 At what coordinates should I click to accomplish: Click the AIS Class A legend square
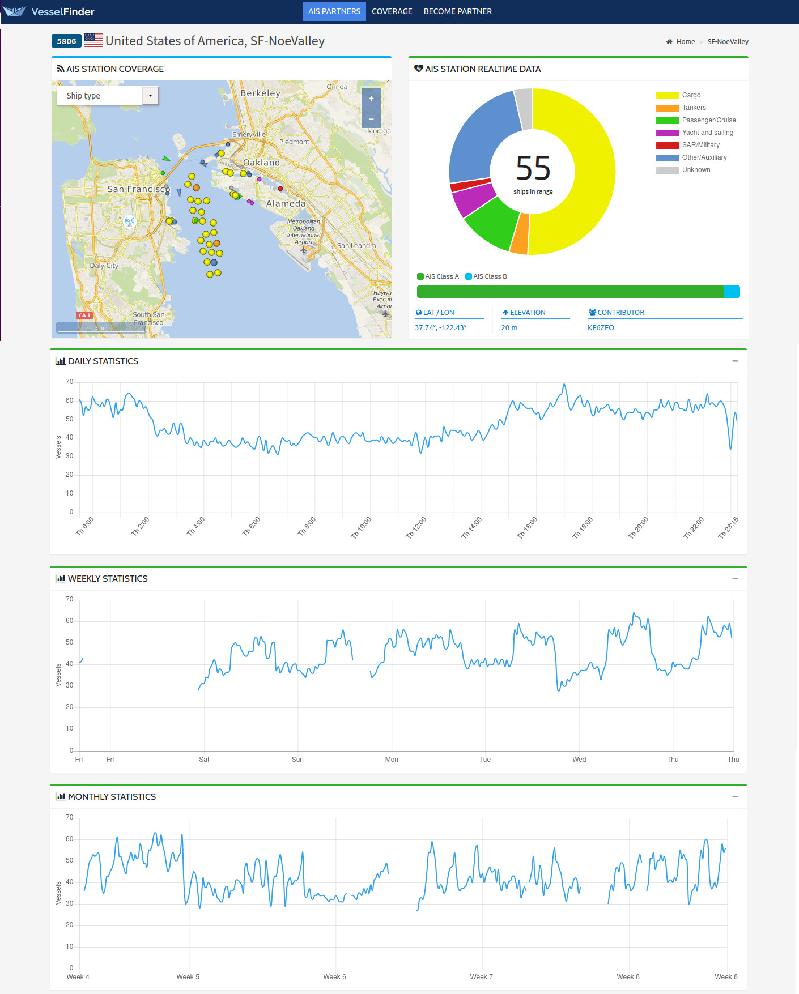point(420,276)
